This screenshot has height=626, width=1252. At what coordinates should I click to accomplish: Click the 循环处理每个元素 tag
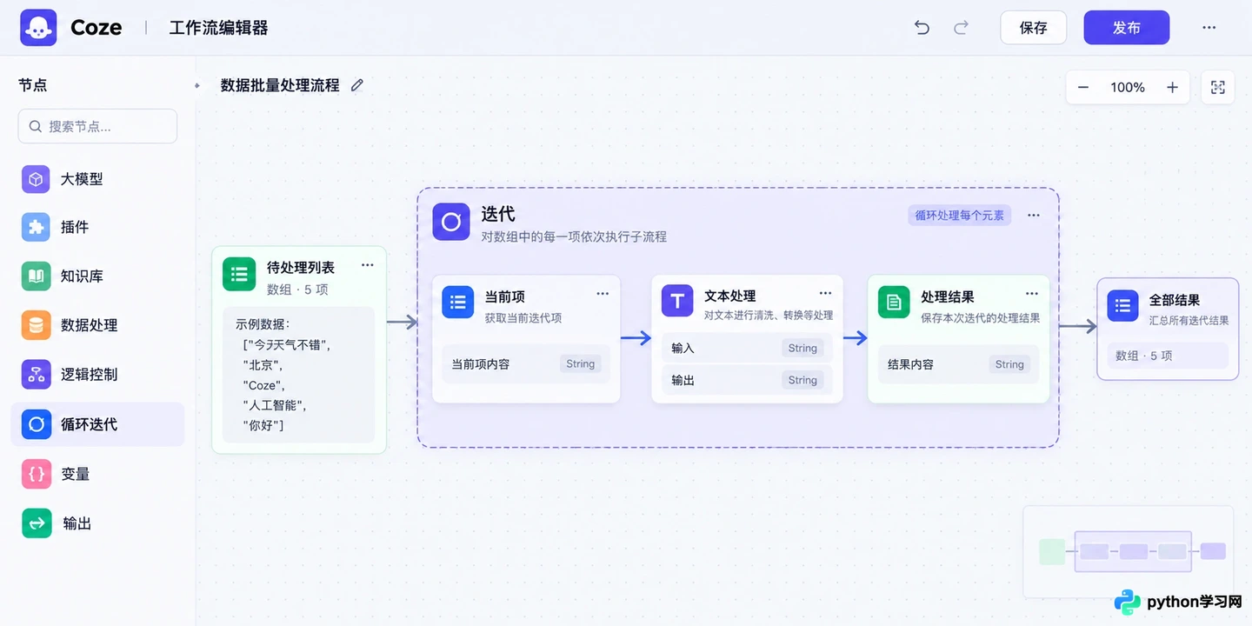[x=959, y=215]
